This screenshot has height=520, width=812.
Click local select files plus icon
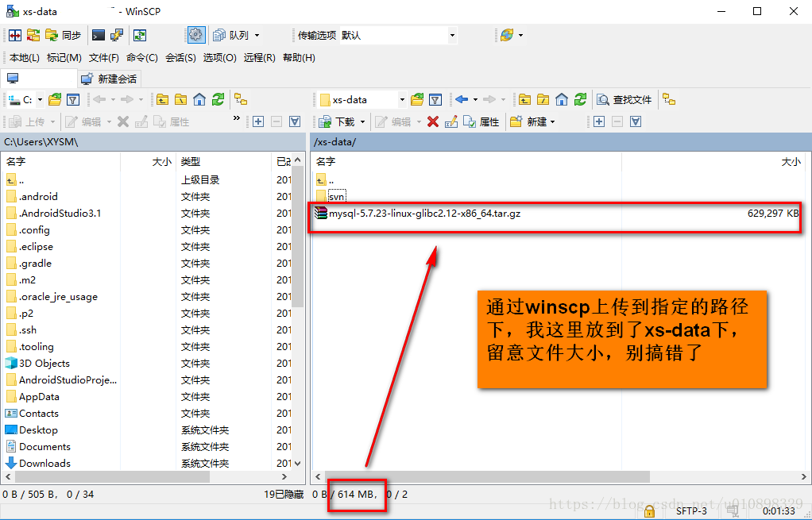258,121
